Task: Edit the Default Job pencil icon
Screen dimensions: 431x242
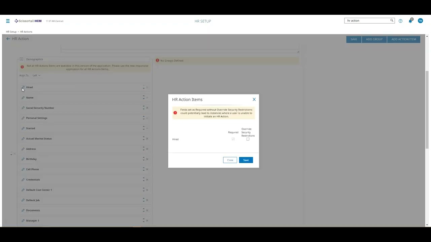Action: coord(23,200)
